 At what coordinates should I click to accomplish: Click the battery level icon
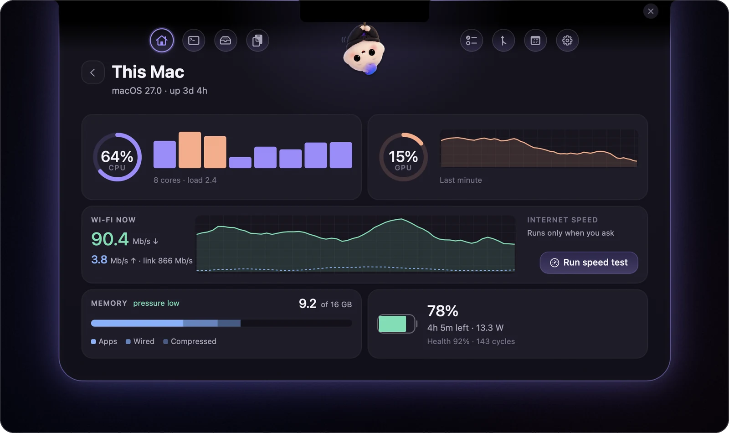tap(397, 324)
